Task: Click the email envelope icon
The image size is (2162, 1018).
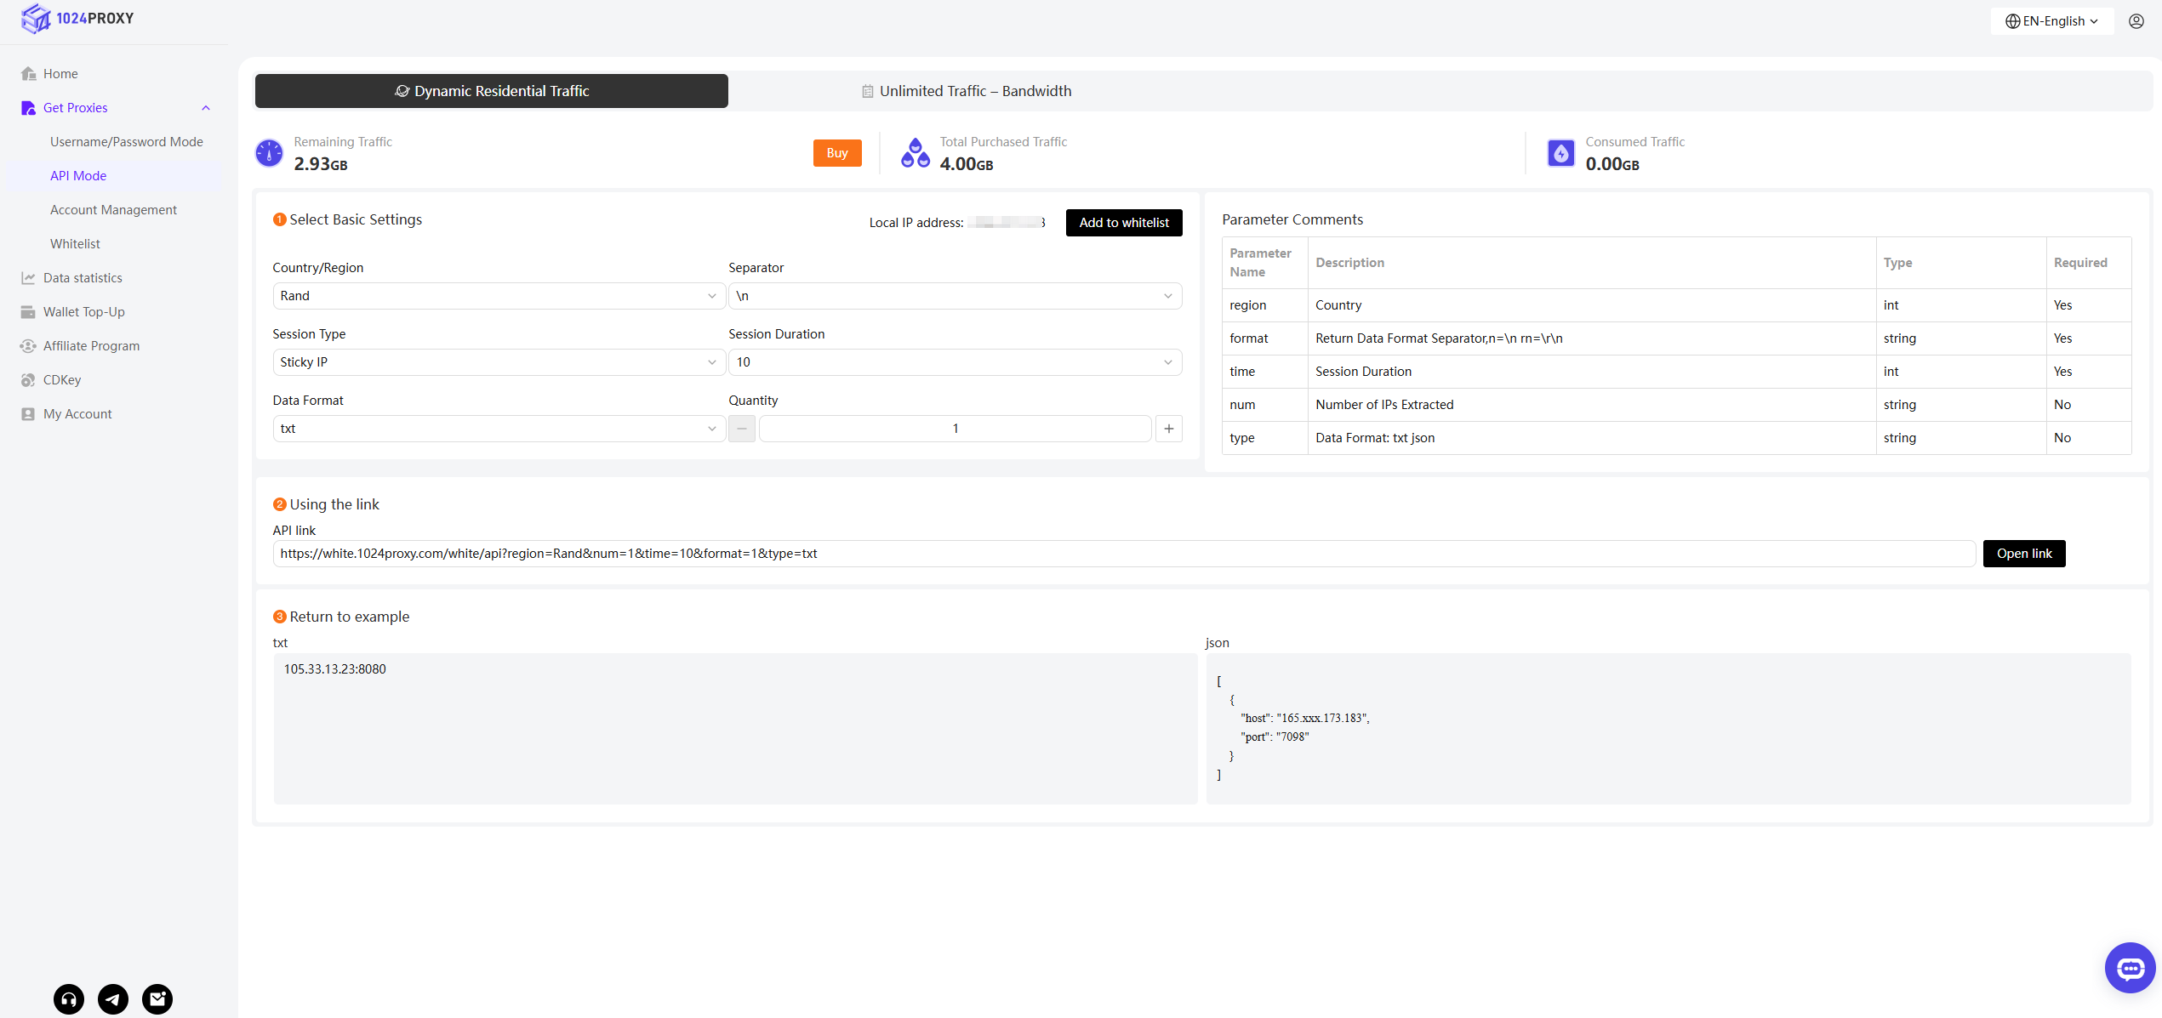Action: (x=157, y=998)
